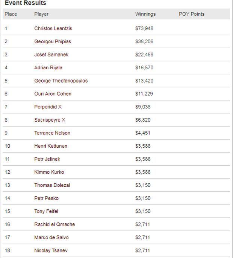Image resolution: width=233 pixels, height=258 pixels.
Task: Click Ouri Aron Cohen's name
Action: click(x=53, y=94)
